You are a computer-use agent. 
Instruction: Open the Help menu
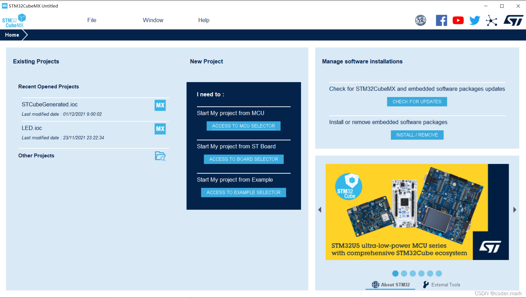[x=204, y=20]
